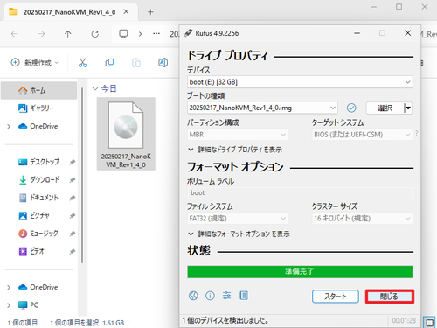Click the address bar ellipsis icon
Screen dimensions: 437x328
click(x=156, y=34)
